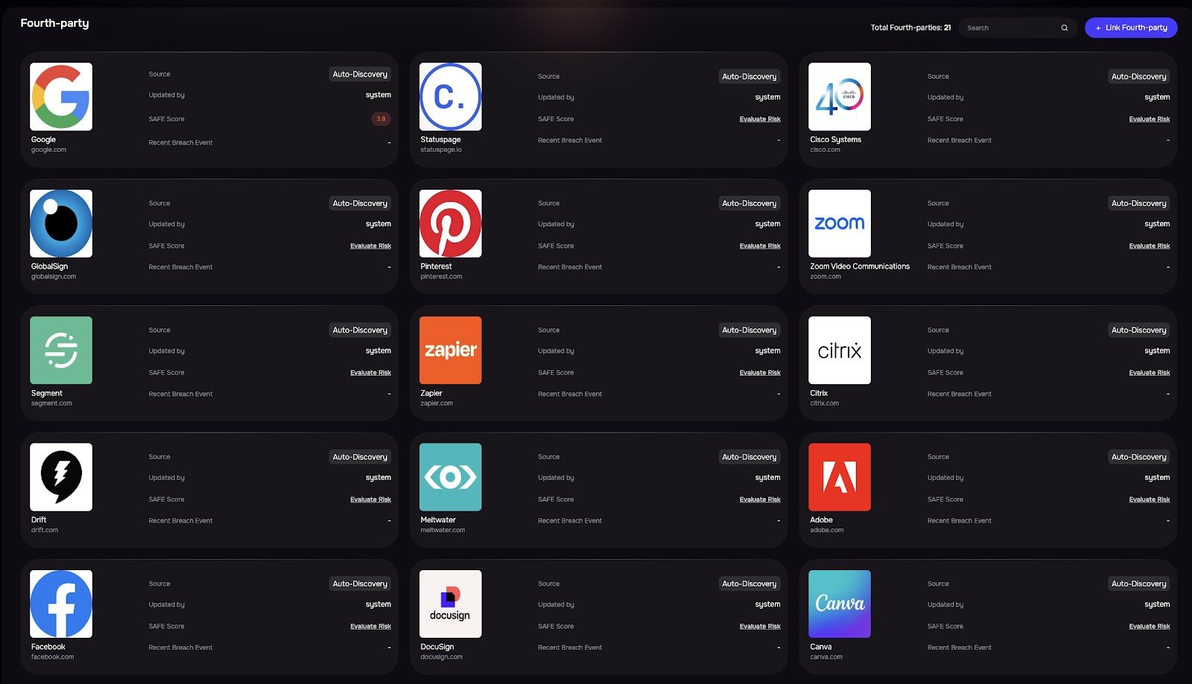Click the zoom.com domain text
This screenshot has width=1192, height=684.
[x=825, y=277]
